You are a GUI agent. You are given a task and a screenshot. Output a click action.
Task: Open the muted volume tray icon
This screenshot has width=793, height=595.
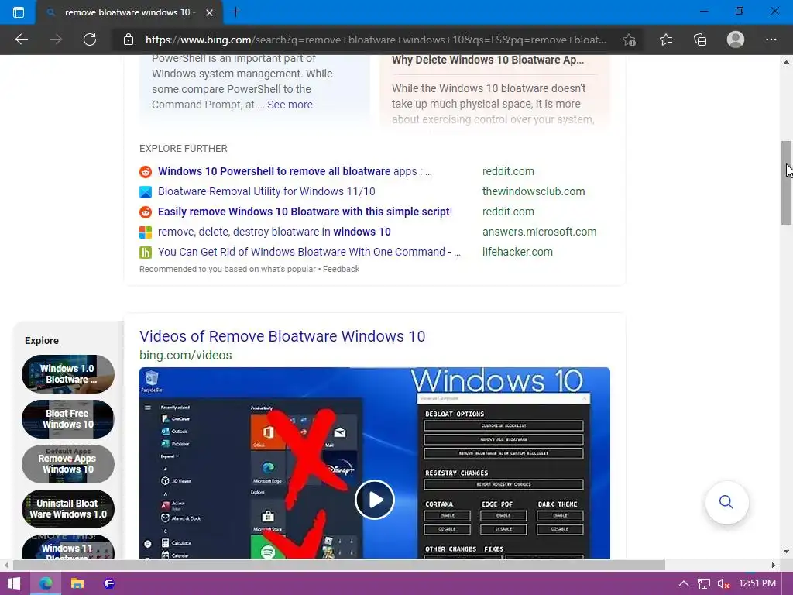tap(723, 583)
